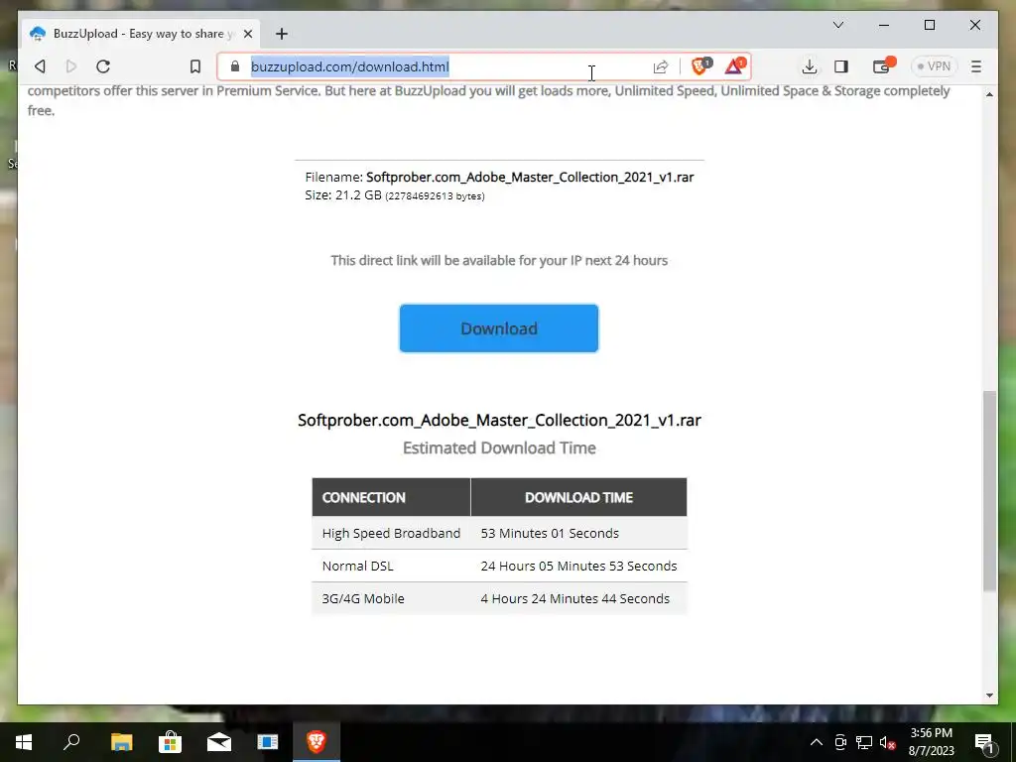Select the Normal DSL cell
This screenshot has width=1016, height=762.
pos(391,566)
